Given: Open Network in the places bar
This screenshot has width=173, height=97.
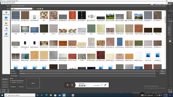Looking at the screenshot, I should [x=6, y=35].
